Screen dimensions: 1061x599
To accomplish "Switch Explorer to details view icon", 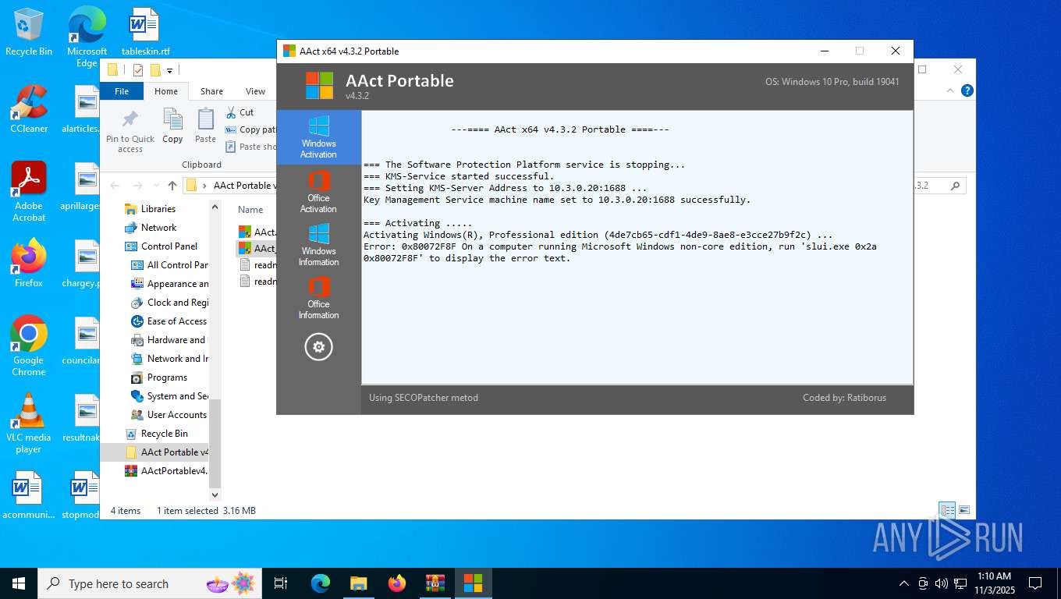I will [947, 510].
